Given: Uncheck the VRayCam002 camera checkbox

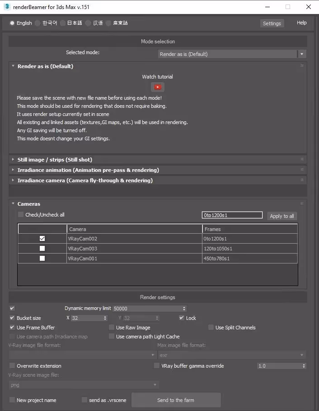Looking at the screenshot, I should [42, 239].
